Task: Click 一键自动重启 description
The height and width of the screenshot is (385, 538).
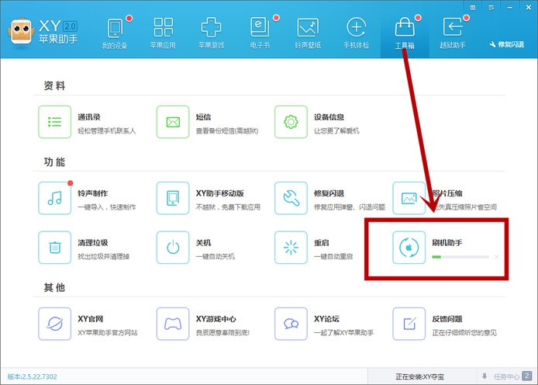Action: [333, 257]
